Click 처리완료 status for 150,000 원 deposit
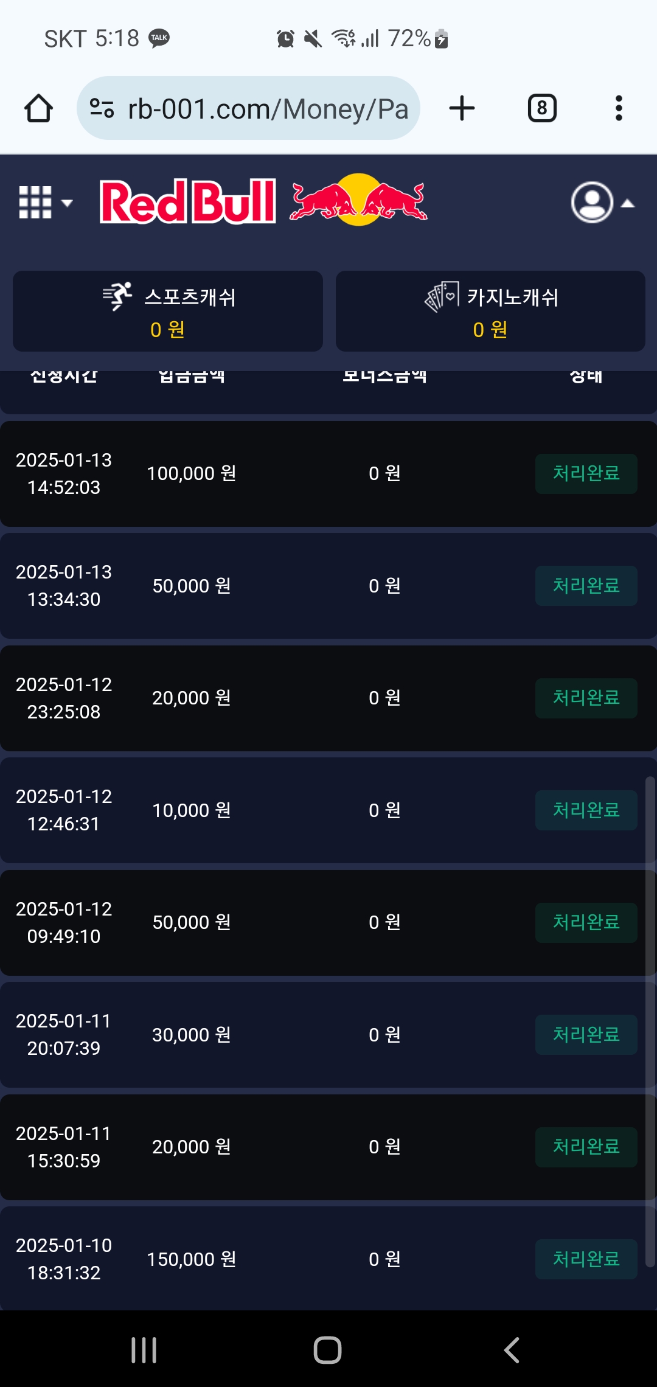Screen dimensions: 657x1387 586,1259
